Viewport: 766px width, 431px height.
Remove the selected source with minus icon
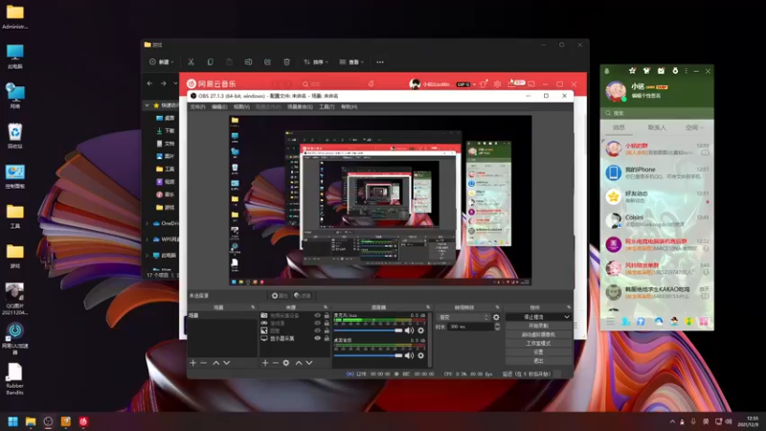tap(276, 363)
